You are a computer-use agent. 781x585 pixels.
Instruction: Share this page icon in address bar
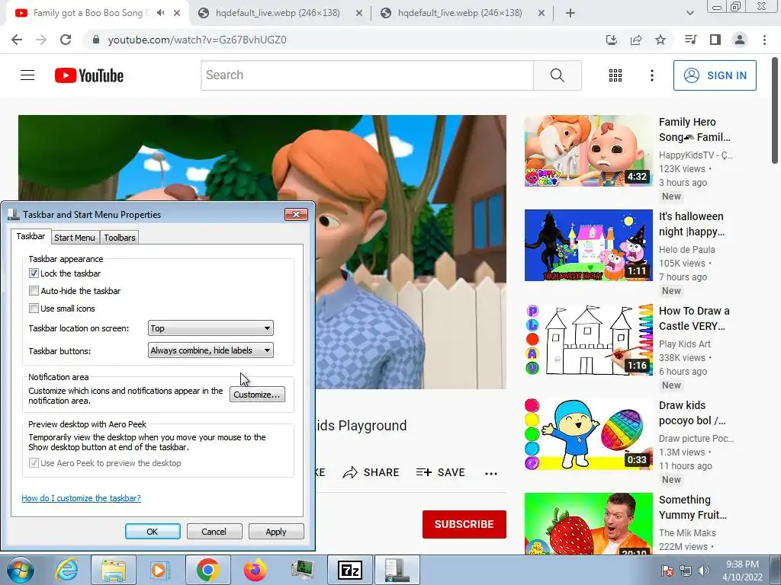coord(636,40)
